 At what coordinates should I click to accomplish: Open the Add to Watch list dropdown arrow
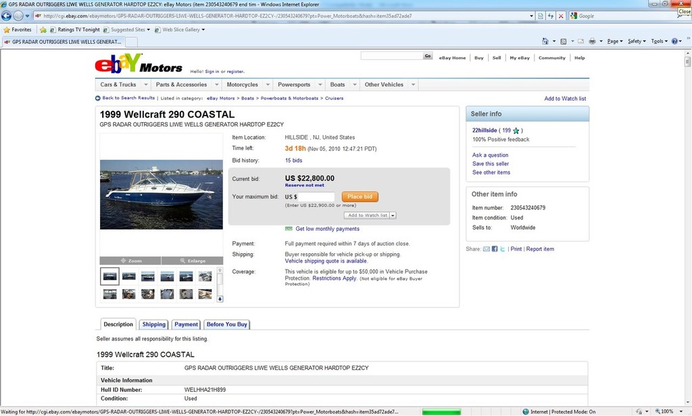(393, 215)
